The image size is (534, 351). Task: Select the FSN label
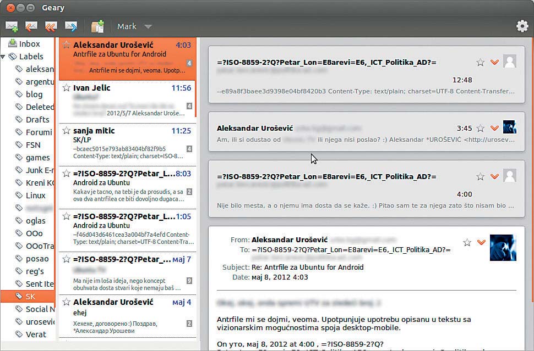(x=28, y=145)
